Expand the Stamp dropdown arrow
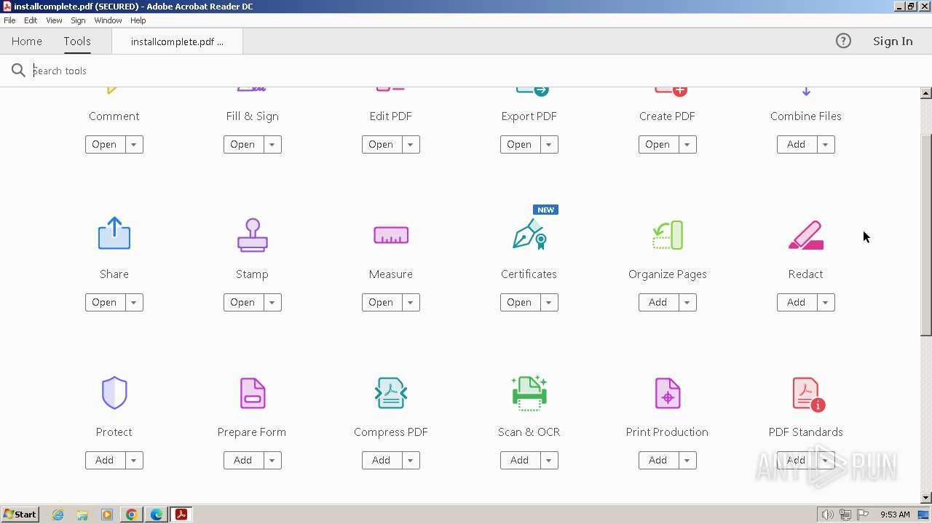The image size is (932, 524). (x=272, y=302)
